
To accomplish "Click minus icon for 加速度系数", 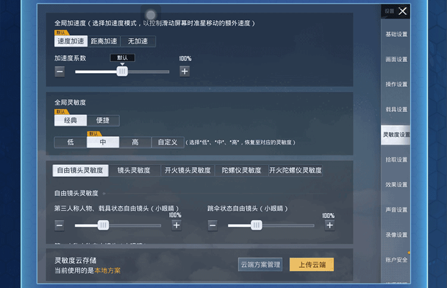I will click(x=60, y=71).
